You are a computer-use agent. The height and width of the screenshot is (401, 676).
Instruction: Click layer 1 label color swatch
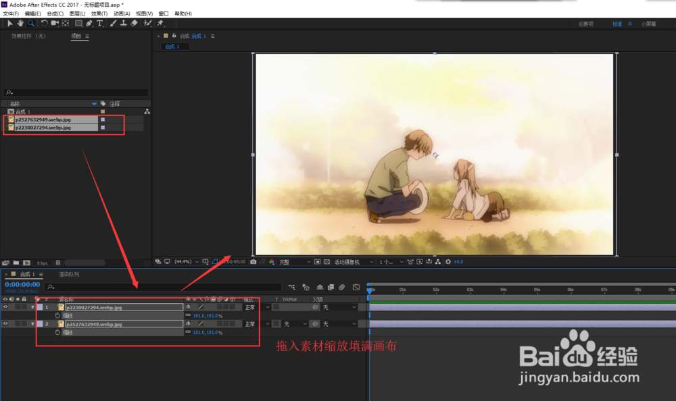pyautogui.click(x=40, y=307)
